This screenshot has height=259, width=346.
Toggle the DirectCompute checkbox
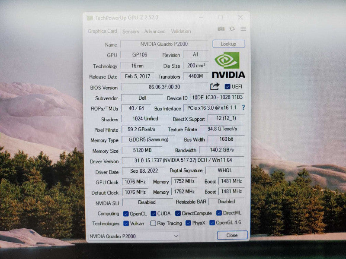[x=178, y=213]
